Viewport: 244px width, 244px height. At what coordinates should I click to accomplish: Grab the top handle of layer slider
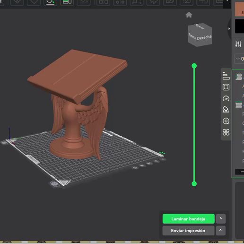coord(194,66)
